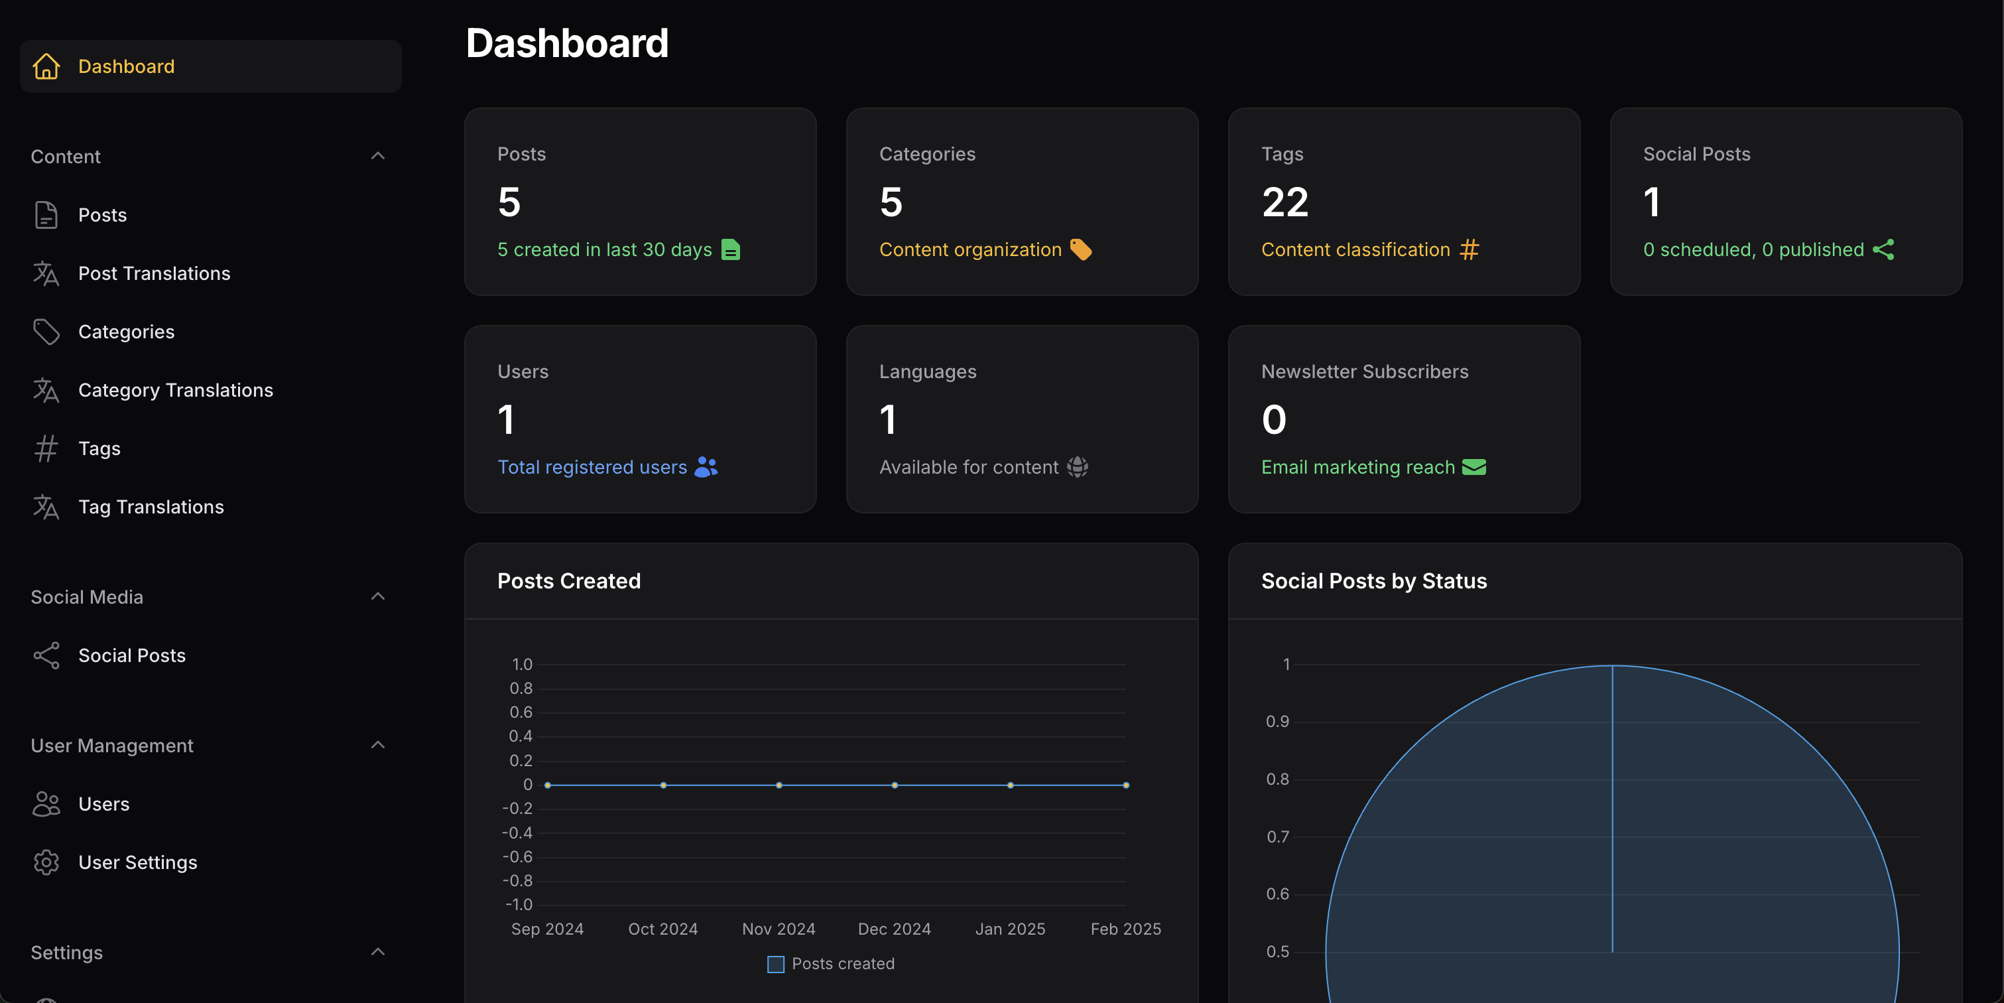This screenshot has height=1003, width=2004.
Task: Click the Users people icon in sidebar
Action: point(46,804)
